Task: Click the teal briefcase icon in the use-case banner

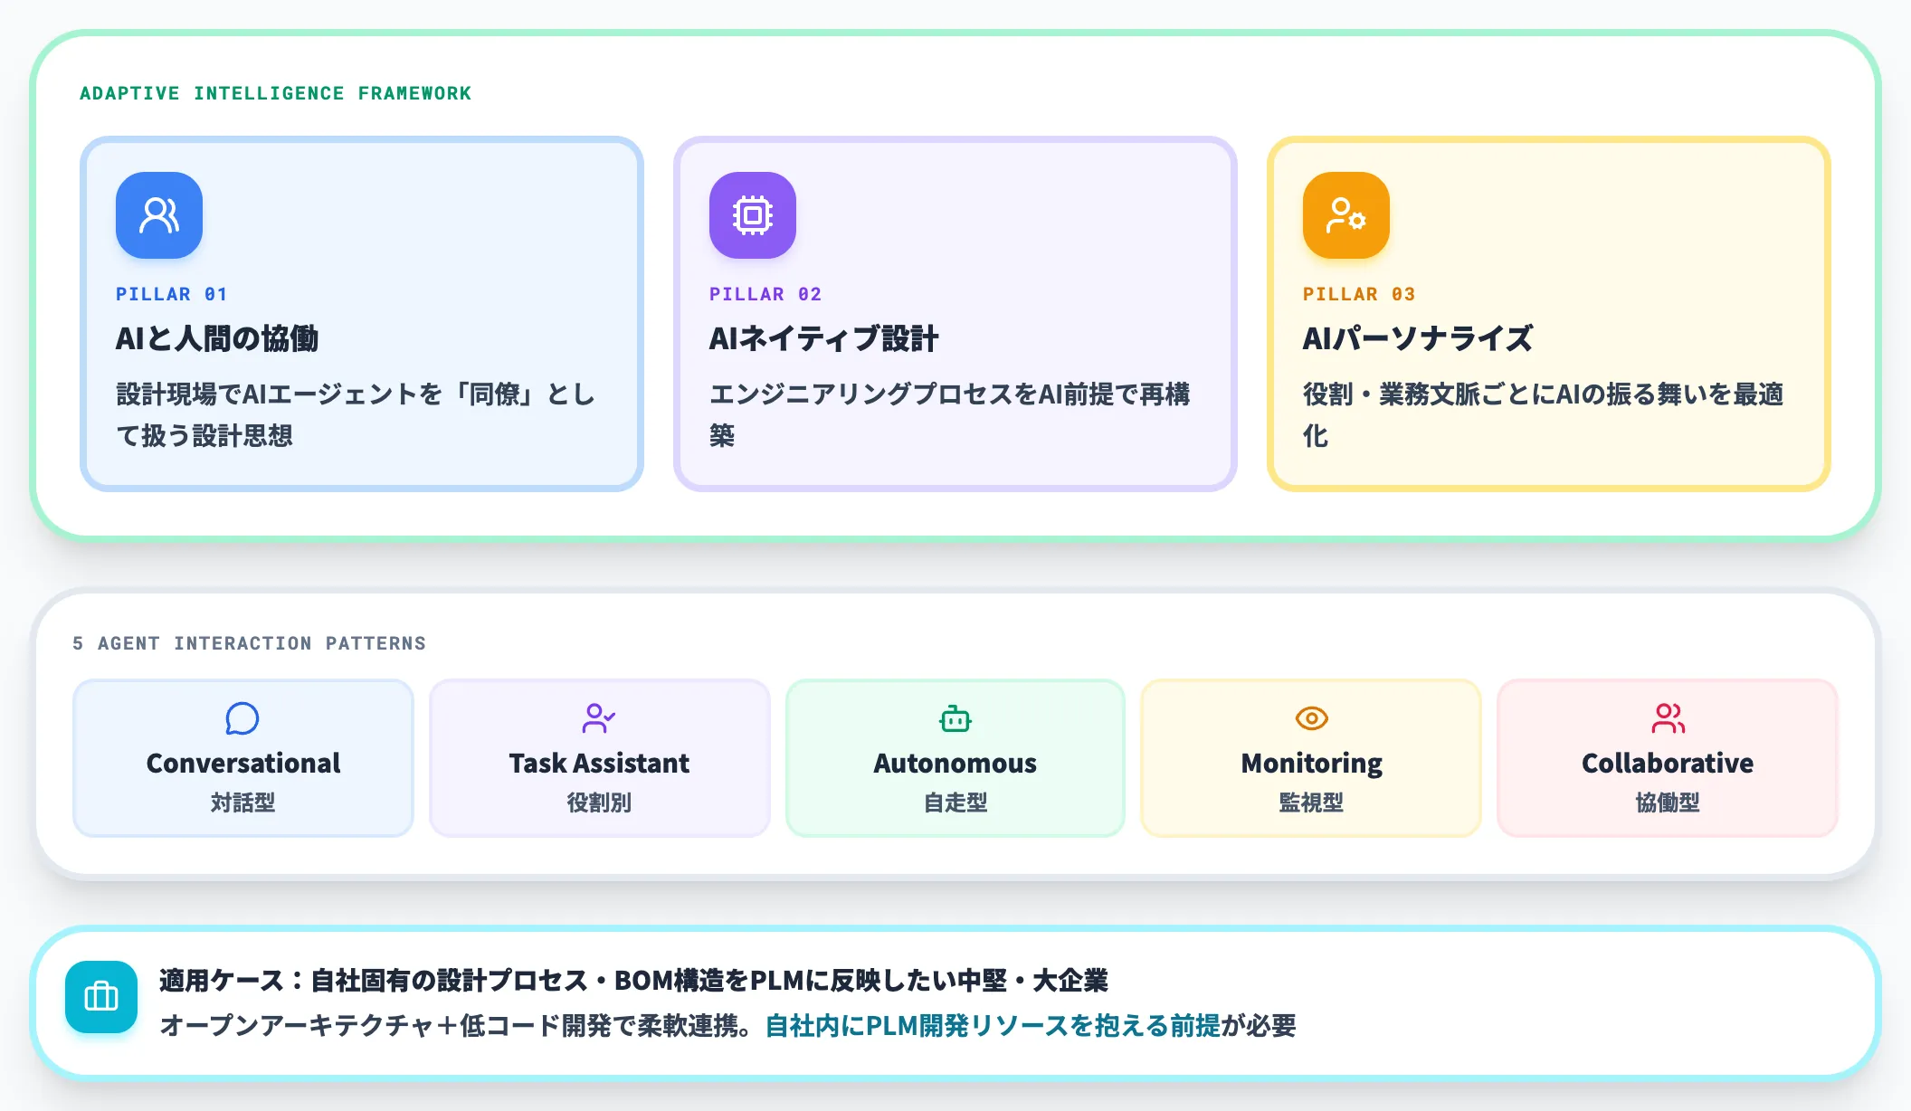Action: click(x=101, y=997)
